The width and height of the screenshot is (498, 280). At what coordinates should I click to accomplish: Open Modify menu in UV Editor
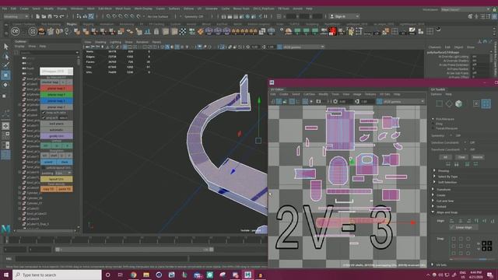(324, 94)
